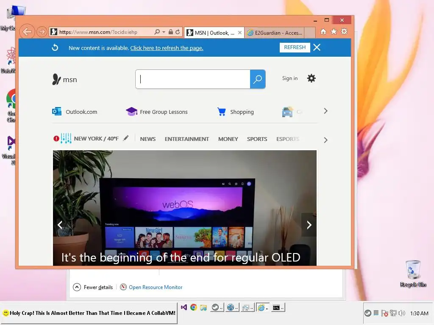Click the network icon in system tray
The width and height of the screenshot is (434, 325).
coord(393,313)
